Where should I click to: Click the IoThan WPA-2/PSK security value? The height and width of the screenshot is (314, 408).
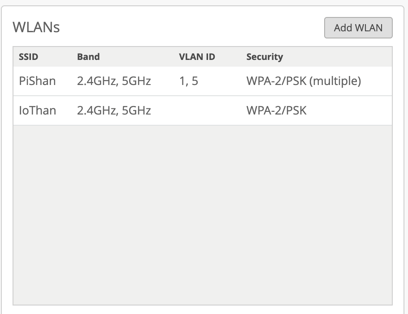click(x=276, y=110)
